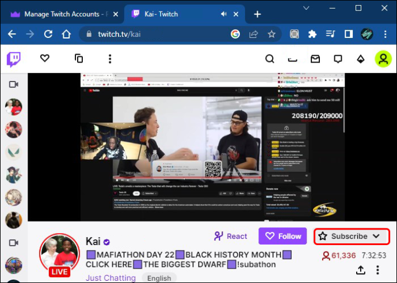Open the sidebar channel with woman and boy avatar

tap(14, 107)
